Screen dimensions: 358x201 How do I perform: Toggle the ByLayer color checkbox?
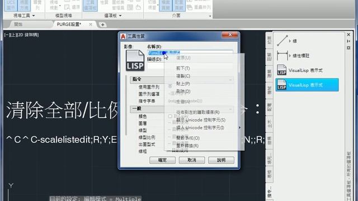(170, 116)
